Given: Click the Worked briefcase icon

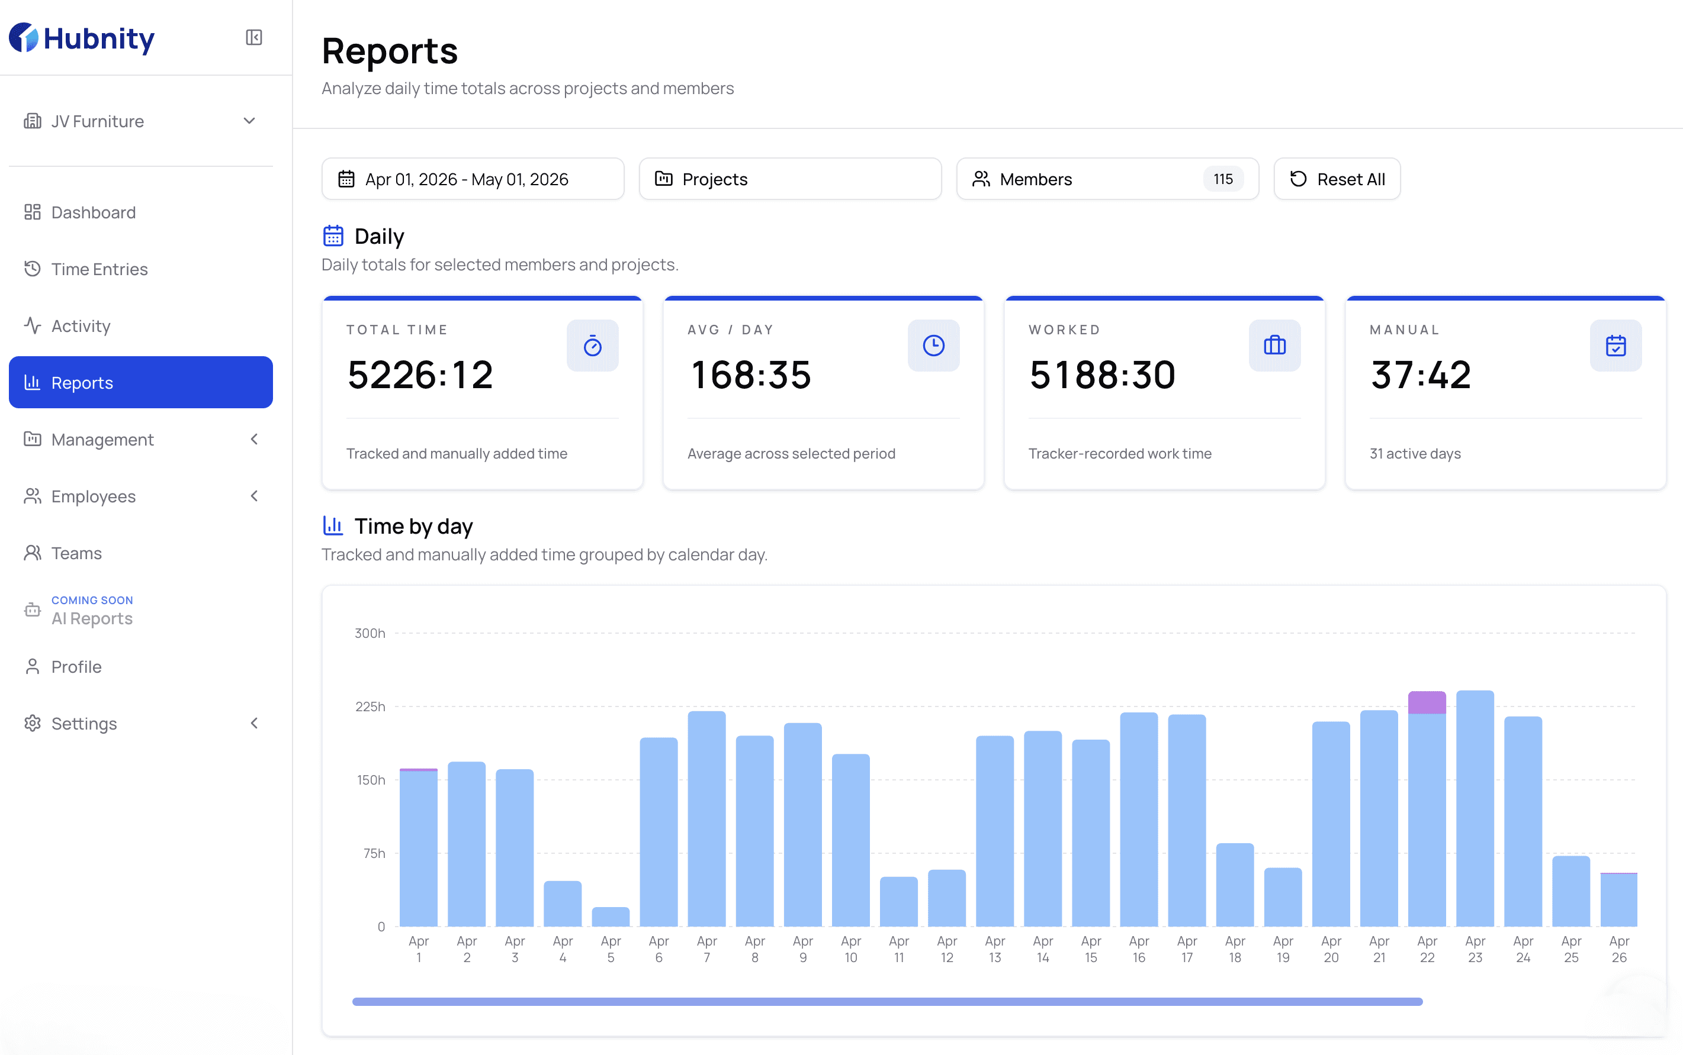Looking at the screenshot, I should click(x=1274, y=346).
